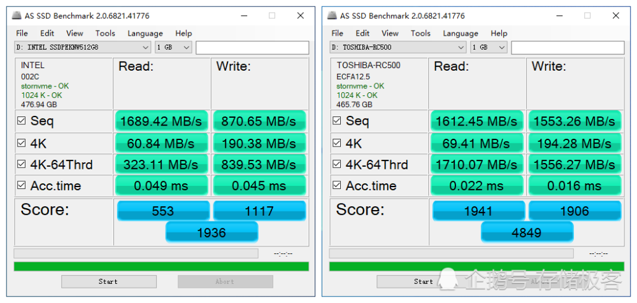The height and width of the screenshot is (303, 637).
Task: Toggle the 4K-64Thrd checkbox in the INTEL window
Action: (x=21, y=164)
